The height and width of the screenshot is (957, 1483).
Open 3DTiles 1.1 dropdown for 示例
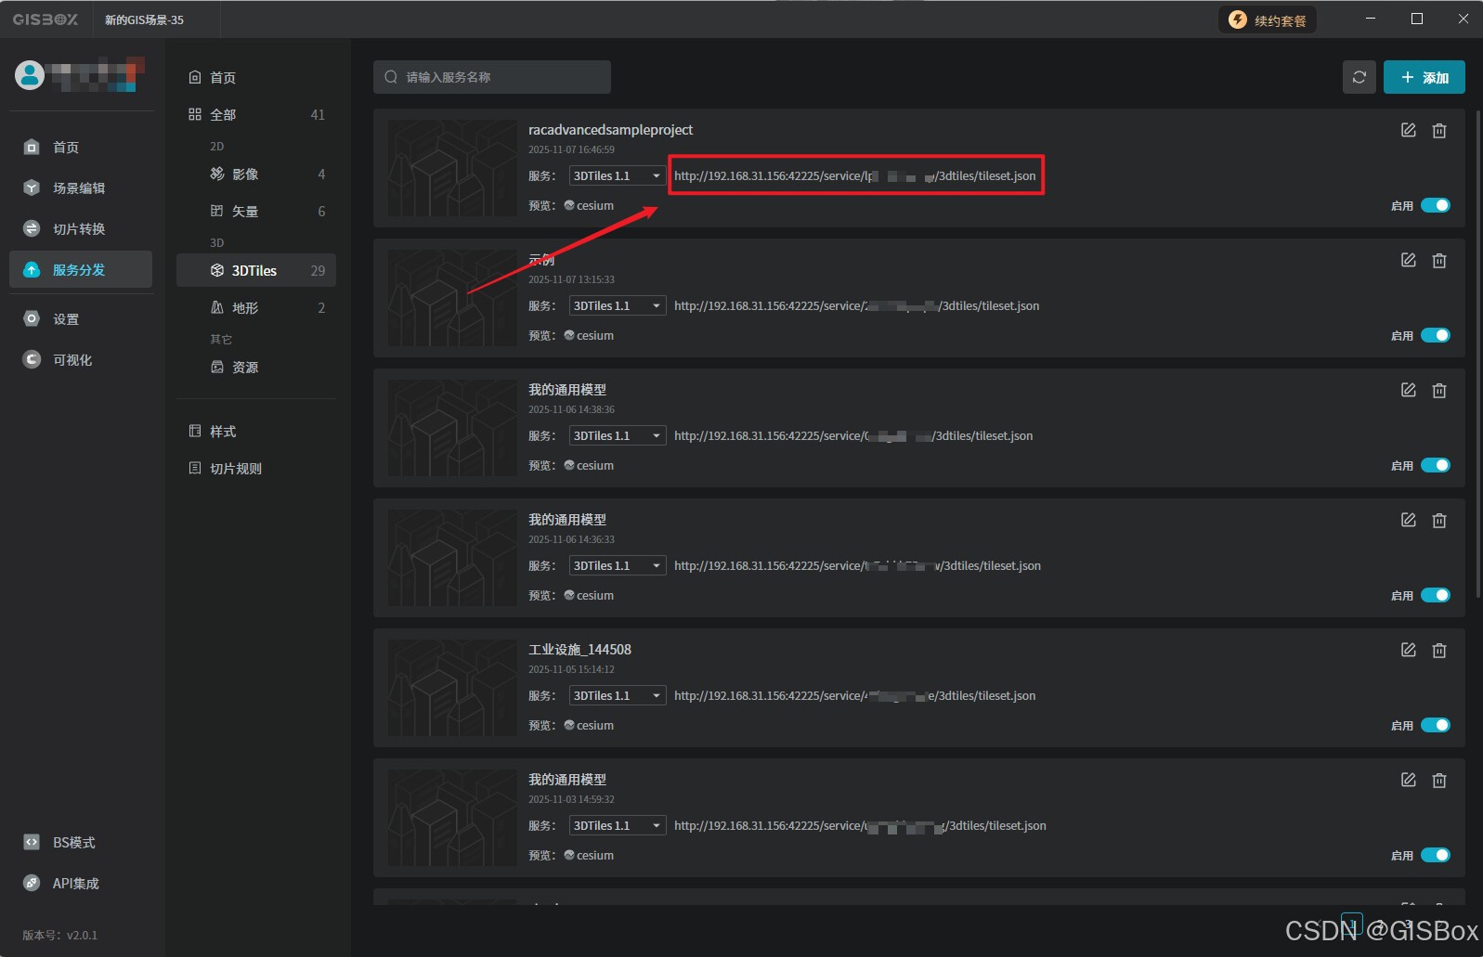(x=618, y=305)
